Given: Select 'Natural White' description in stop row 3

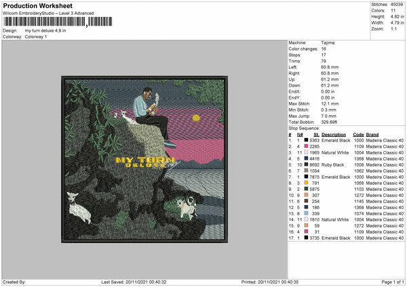Looking at the screenshot, I should (x=335, y=152).
